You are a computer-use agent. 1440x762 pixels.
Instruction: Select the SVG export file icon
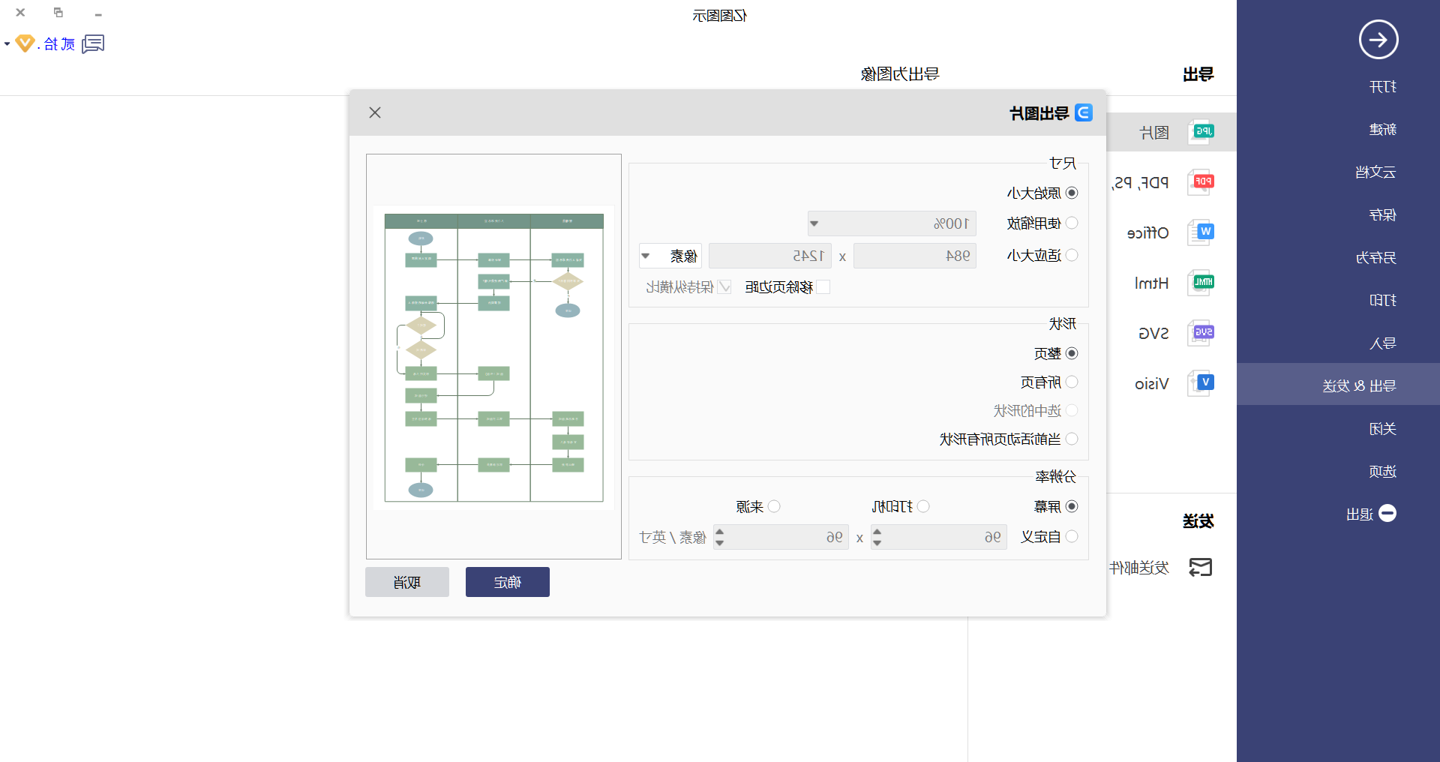click(1201, 333)
